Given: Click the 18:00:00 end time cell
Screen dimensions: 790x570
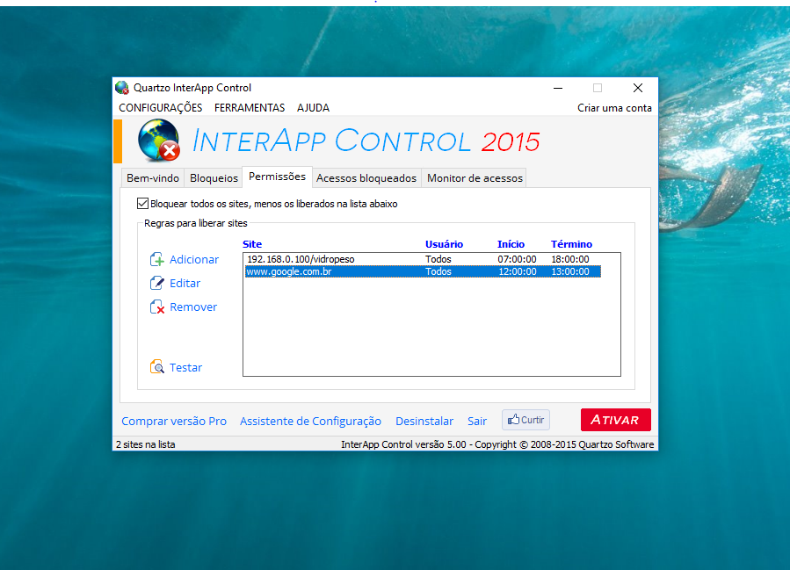Looking at the screenshot, I should [x=569, y=259].
